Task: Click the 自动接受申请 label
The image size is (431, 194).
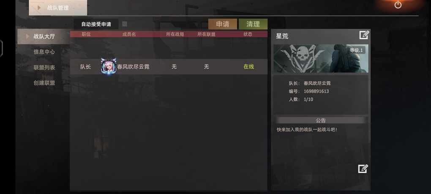Action: [96, 24]
